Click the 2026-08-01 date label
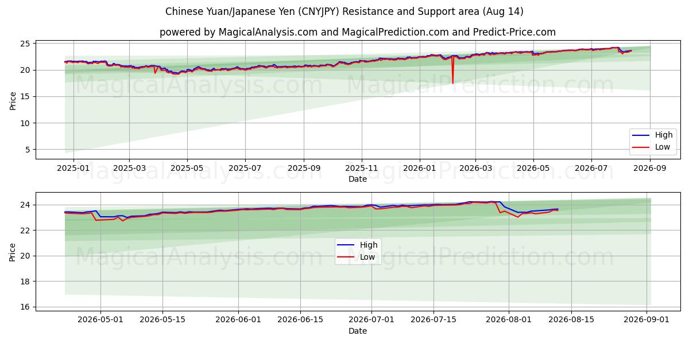 (x=509, y=320)
